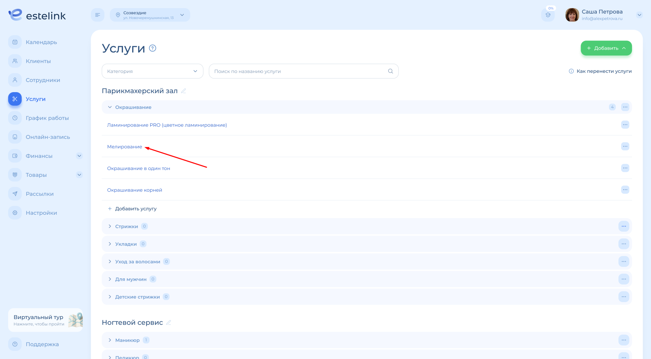Open the Как перенести услуги link
Screen dimensions: 651x359
click(604, 71)
